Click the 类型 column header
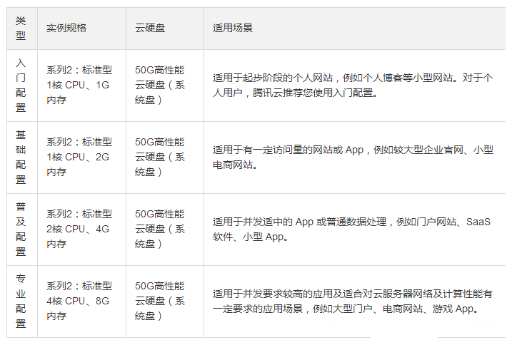The height and width of the screenshot is (340, 527). [x=21, y=29]
